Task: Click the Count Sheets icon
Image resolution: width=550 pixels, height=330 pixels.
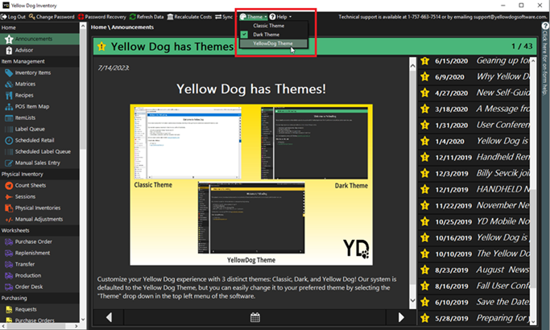Action: (9, 185)
